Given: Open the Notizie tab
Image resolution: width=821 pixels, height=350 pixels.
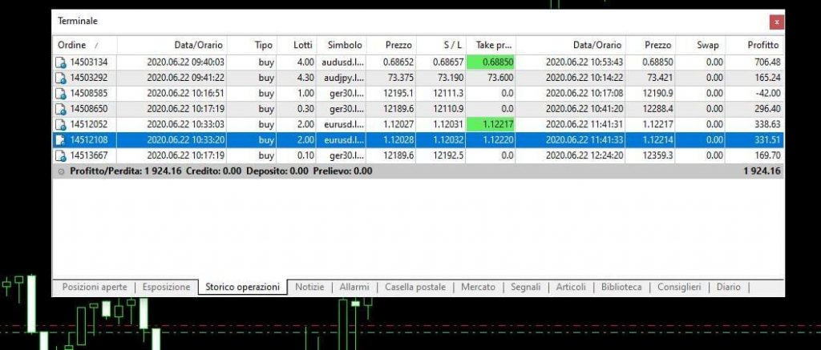Looking at the screenshot, I should 309,288.
